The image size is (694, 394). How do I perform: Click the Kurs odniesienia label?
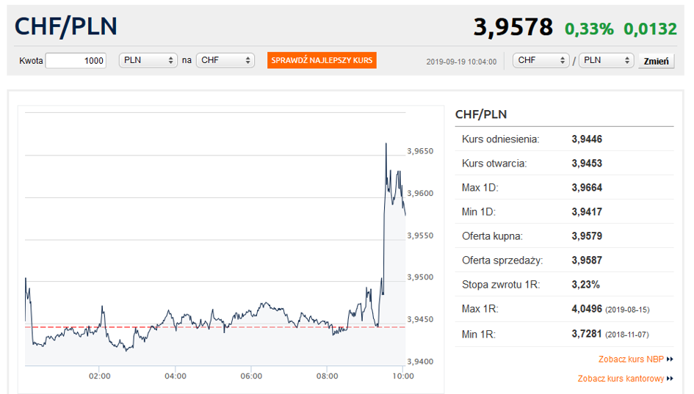501,139
